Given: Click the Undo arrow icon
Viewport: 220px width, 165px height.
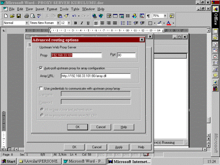Looking at the screenshot, I should 74,16.
